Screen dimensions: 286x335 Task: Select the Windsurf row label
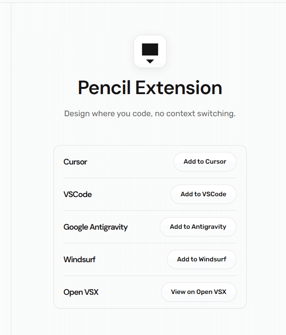79,260
